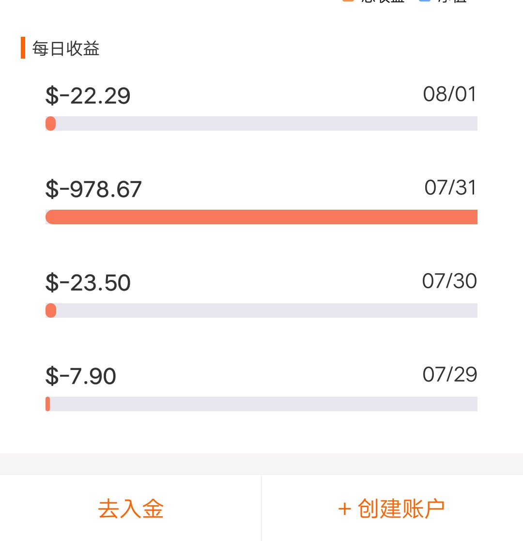Select the $-7.90 amount entry
This screenshot has width=523, height=541.
click(x=81, y=376)
